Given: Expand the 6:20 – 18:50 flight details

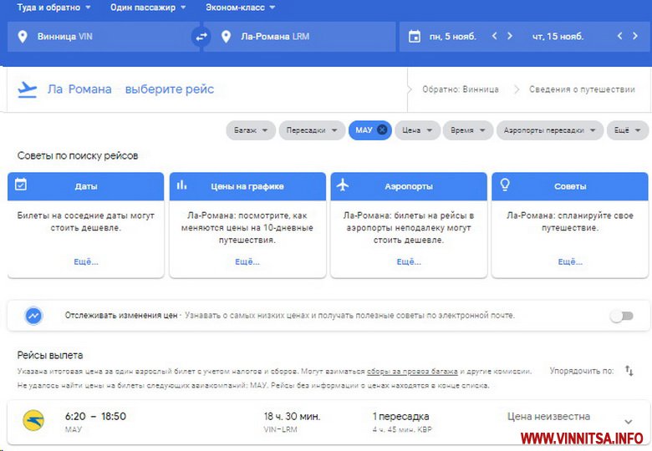Looking at the screenshot, I should [629, 422].
